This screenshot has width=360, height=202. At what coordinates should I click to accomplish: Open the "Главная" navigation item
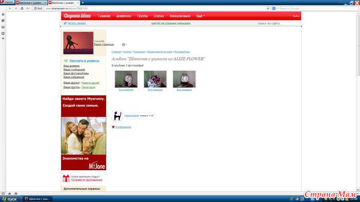point(104,16)
